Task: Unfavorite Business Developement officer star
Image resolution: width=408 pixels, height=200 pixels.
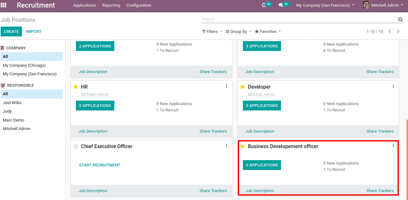Action: pyautogui.click(x=242, y=146)
